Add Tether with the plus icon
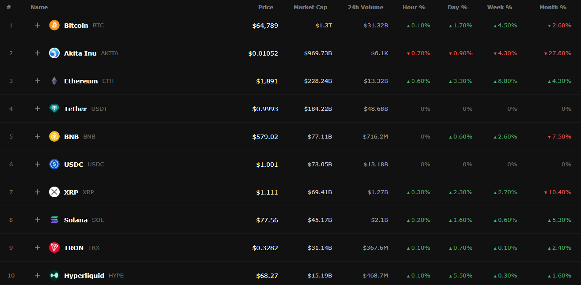Image resolution: width=581 pixels, height=285 pixels. tap(38, 109)
